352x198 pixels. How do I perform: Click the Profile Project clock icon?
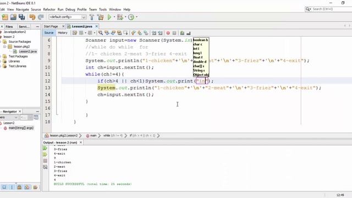131,17
